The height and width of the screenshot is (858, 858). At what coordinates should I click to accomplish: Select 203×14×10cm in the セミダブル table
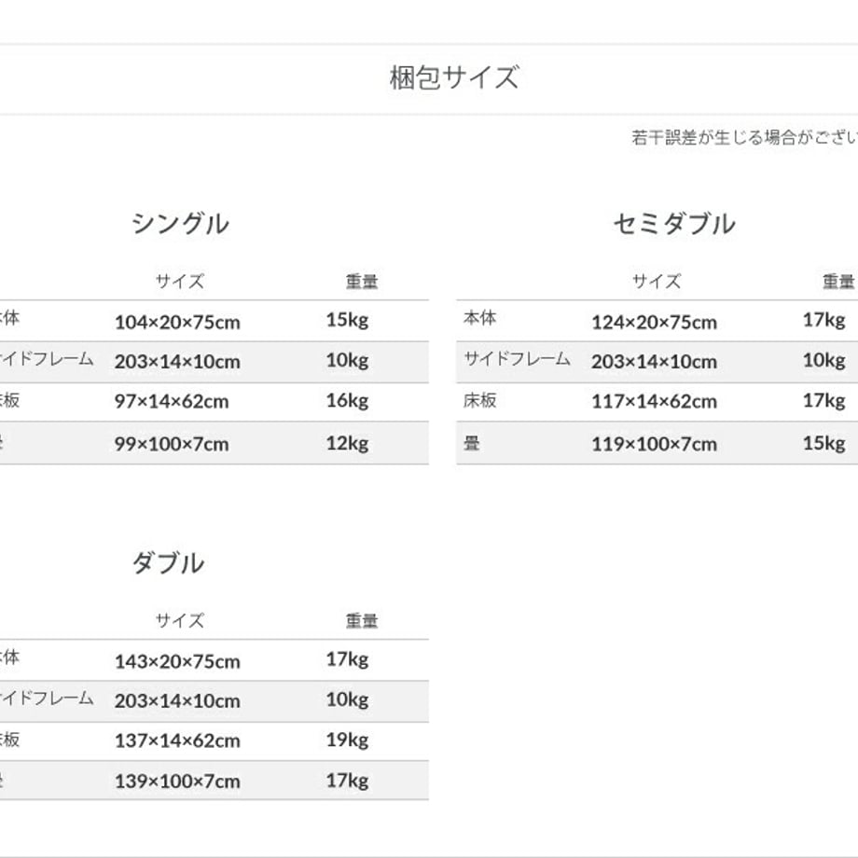pos(654,362)
